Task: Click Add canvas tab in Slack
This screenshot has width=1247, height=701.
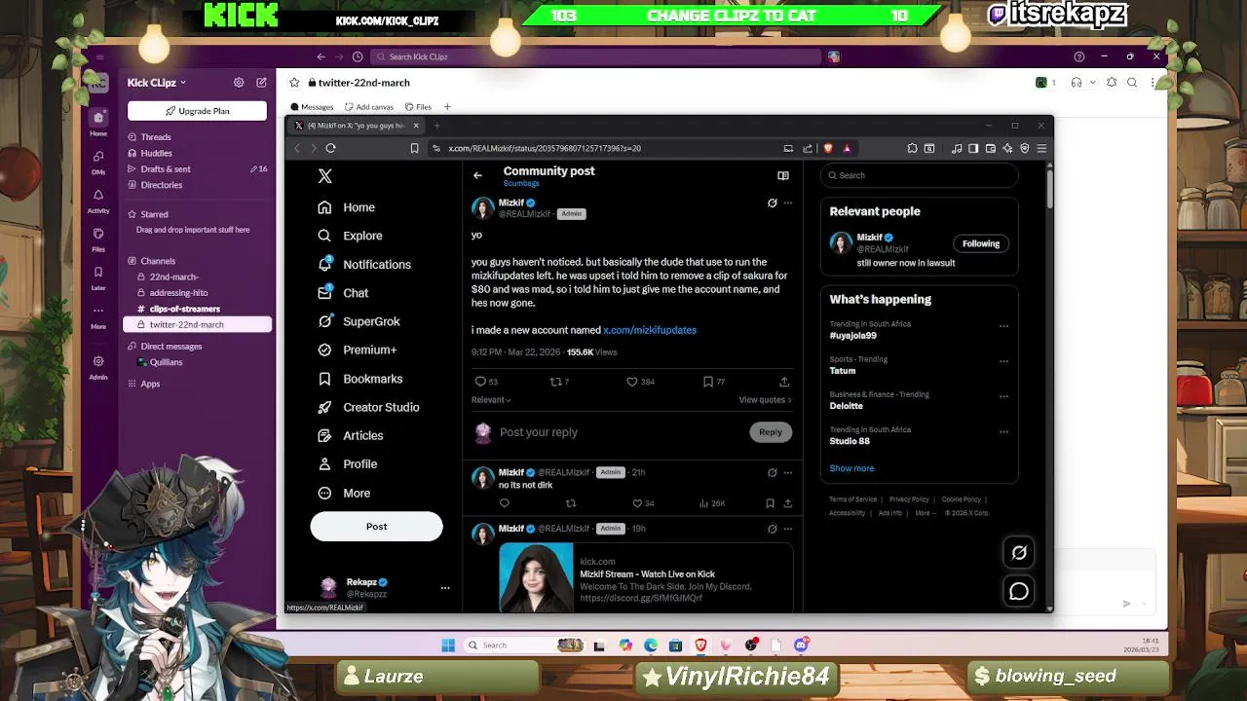Action: [x=369, y=107]
